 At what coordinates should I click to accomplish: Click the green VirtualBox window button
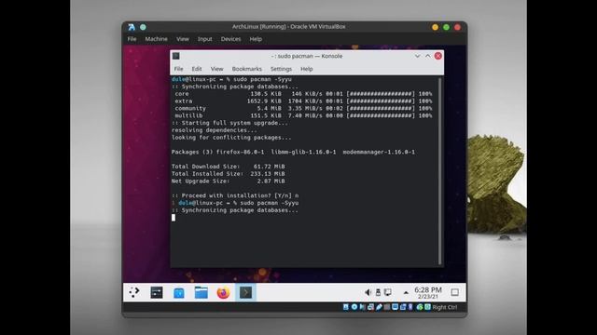click(446, 27)
